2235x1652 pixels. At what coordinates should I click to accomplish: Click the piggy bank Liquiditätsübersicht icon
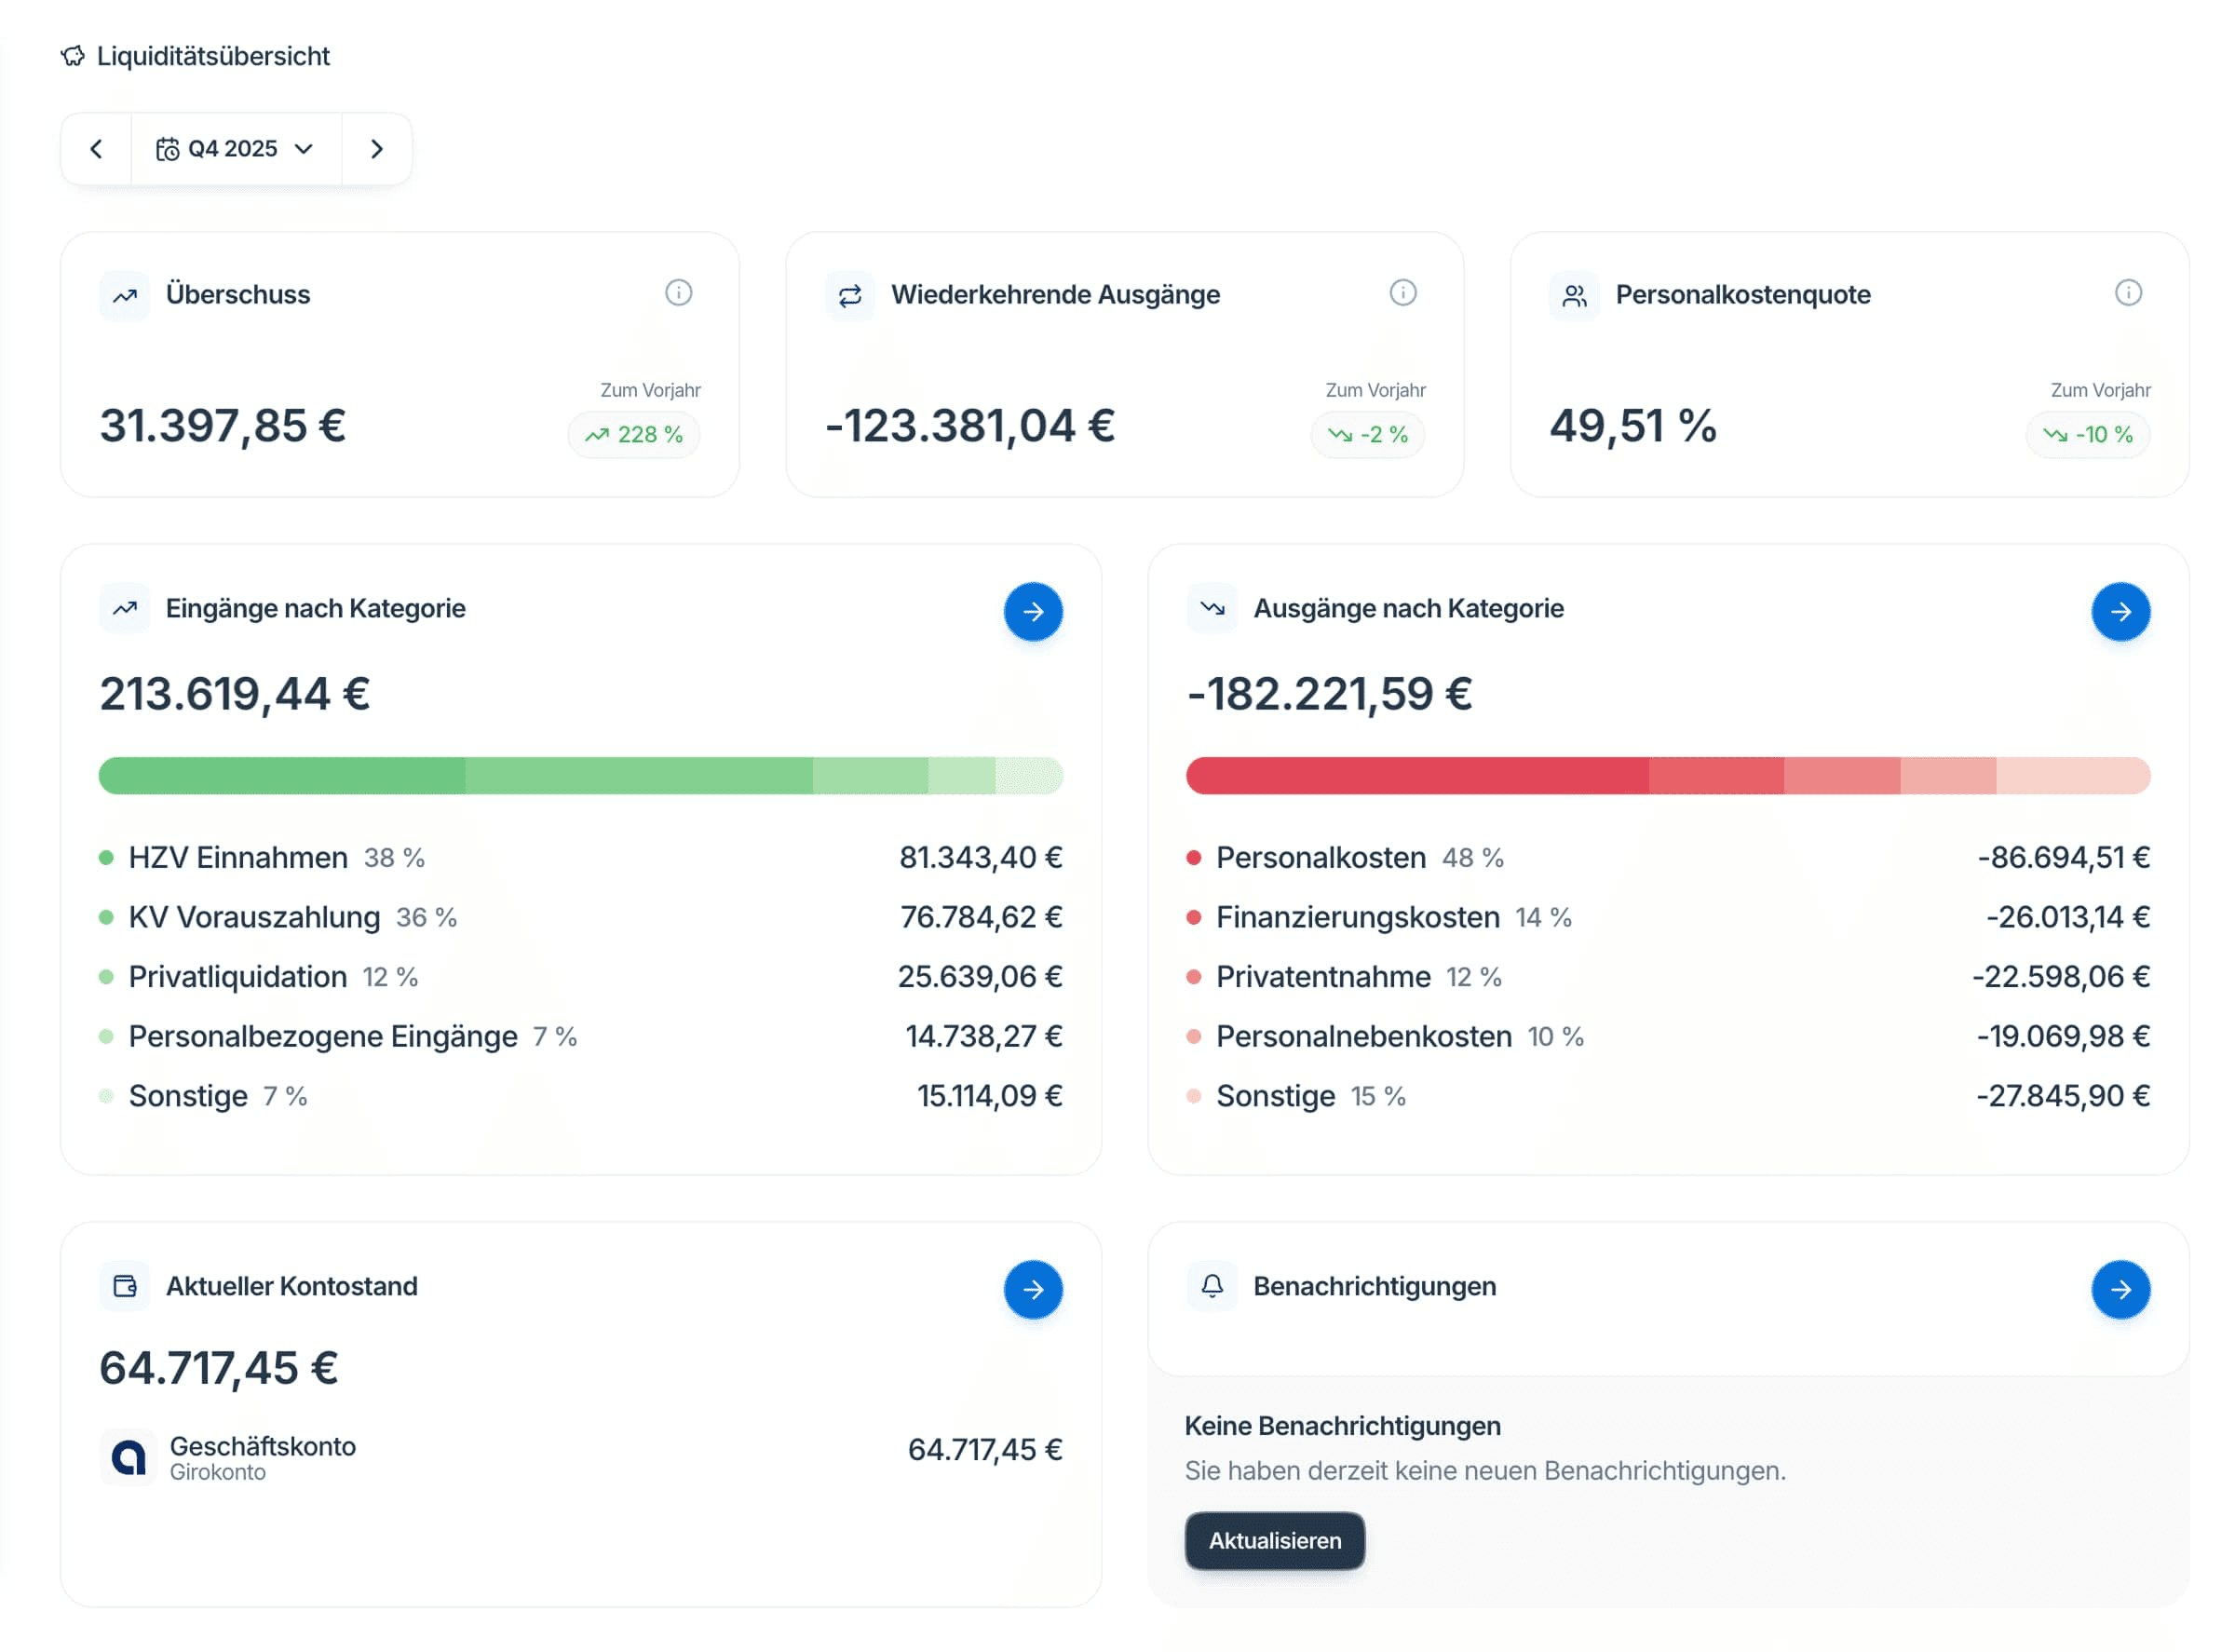tap(73, 56)
